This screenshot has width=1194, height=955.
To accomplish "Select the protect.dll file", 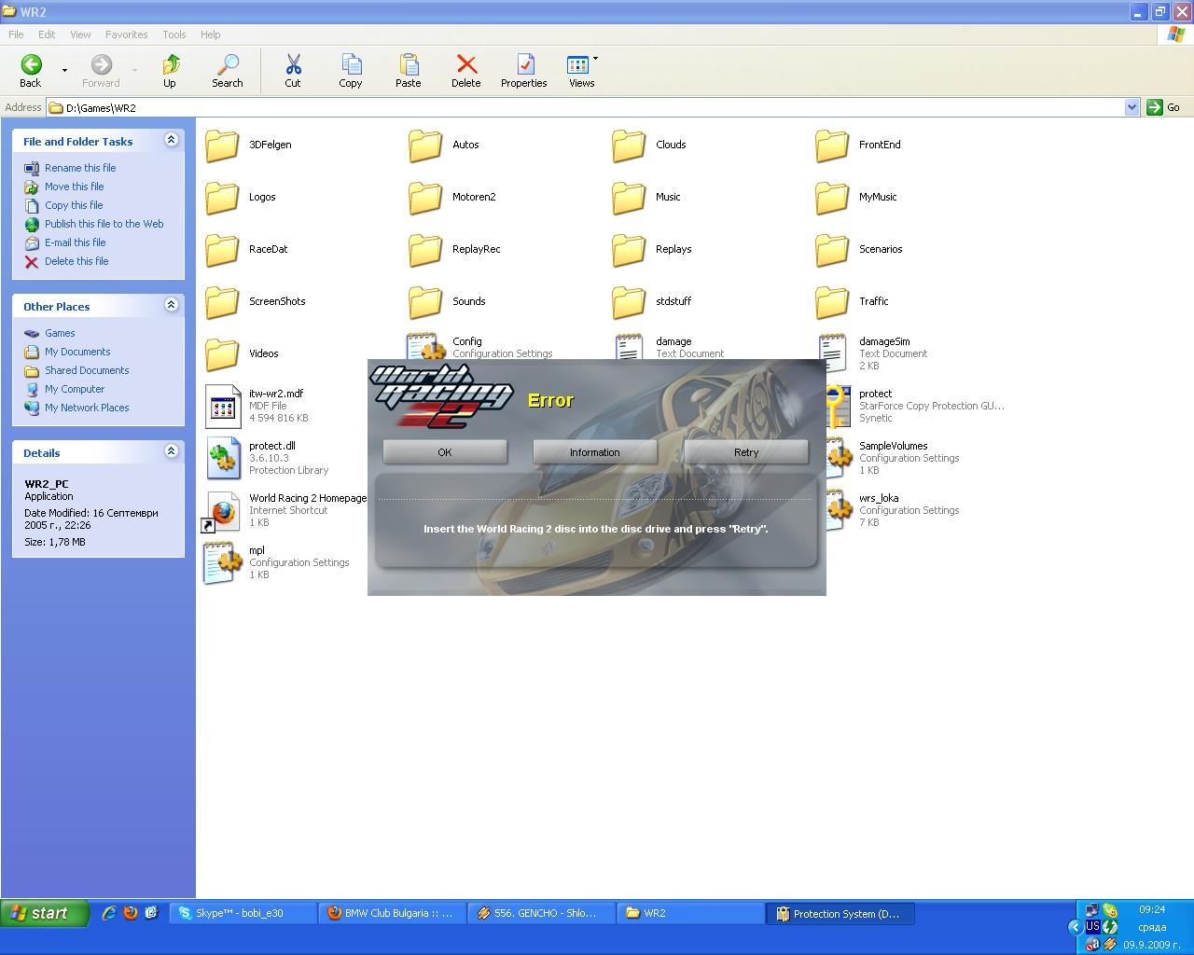I will 267,459.
